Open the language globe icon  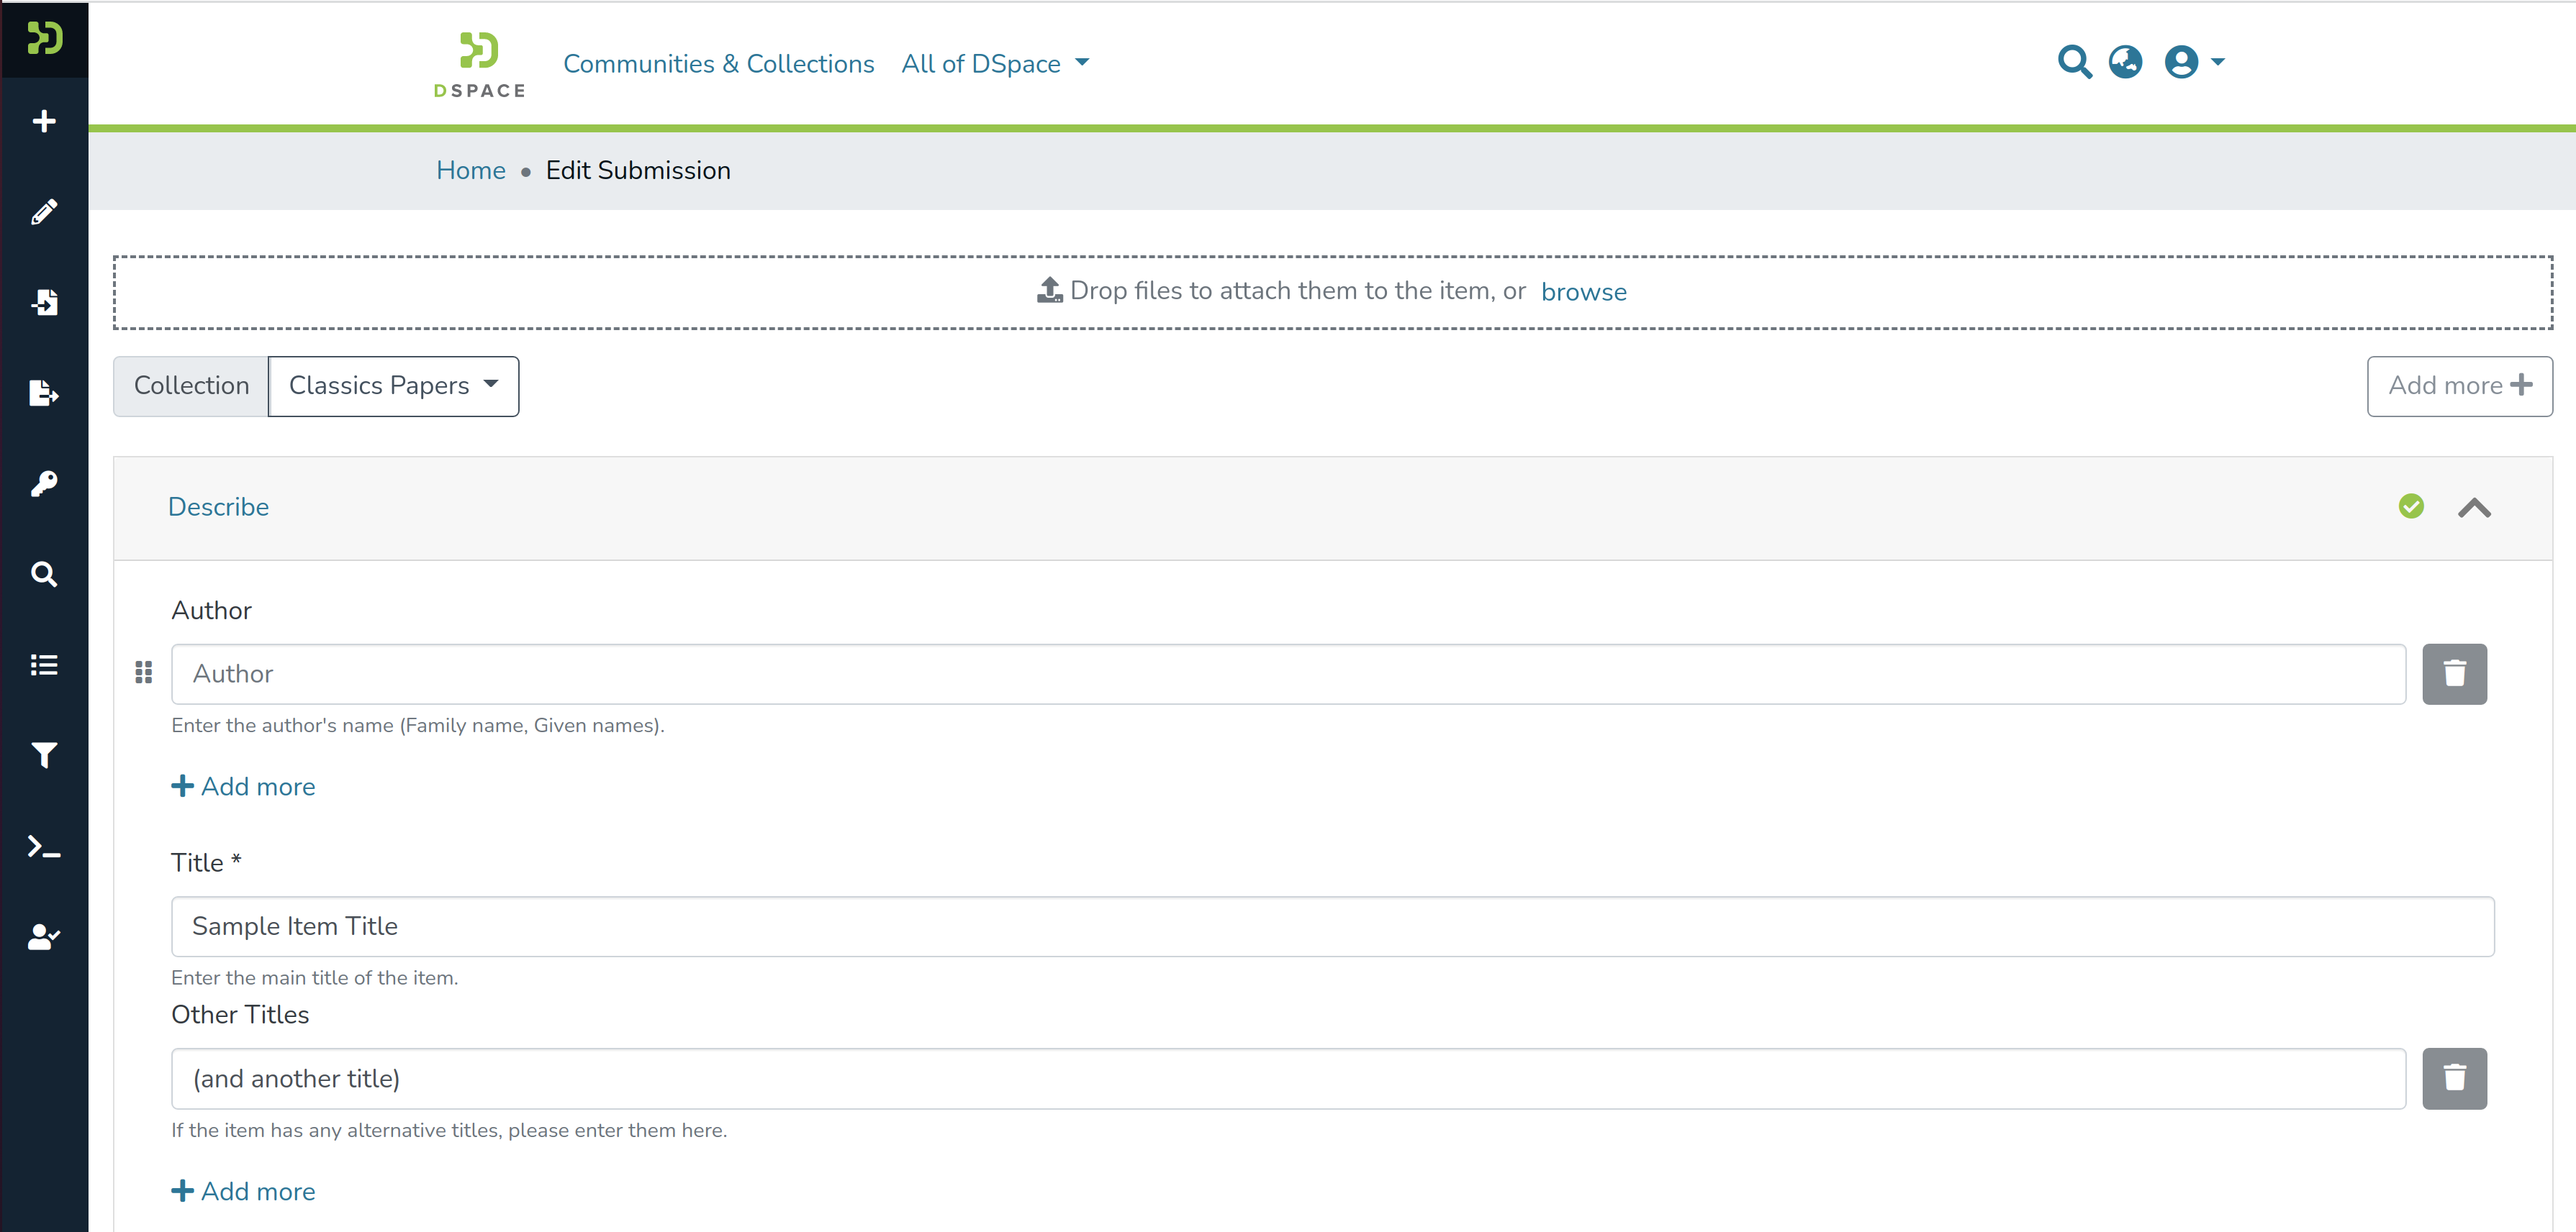2125,62
